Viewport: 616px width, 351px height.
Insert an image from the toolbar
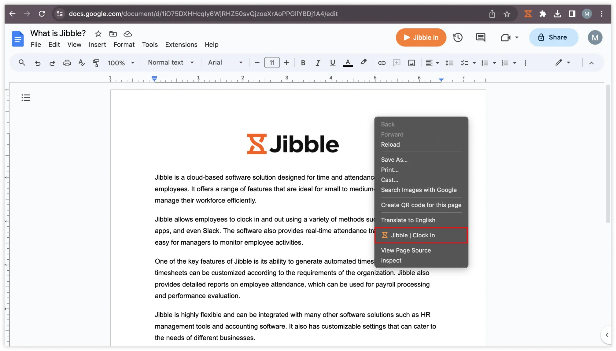(x=411, y=63)
